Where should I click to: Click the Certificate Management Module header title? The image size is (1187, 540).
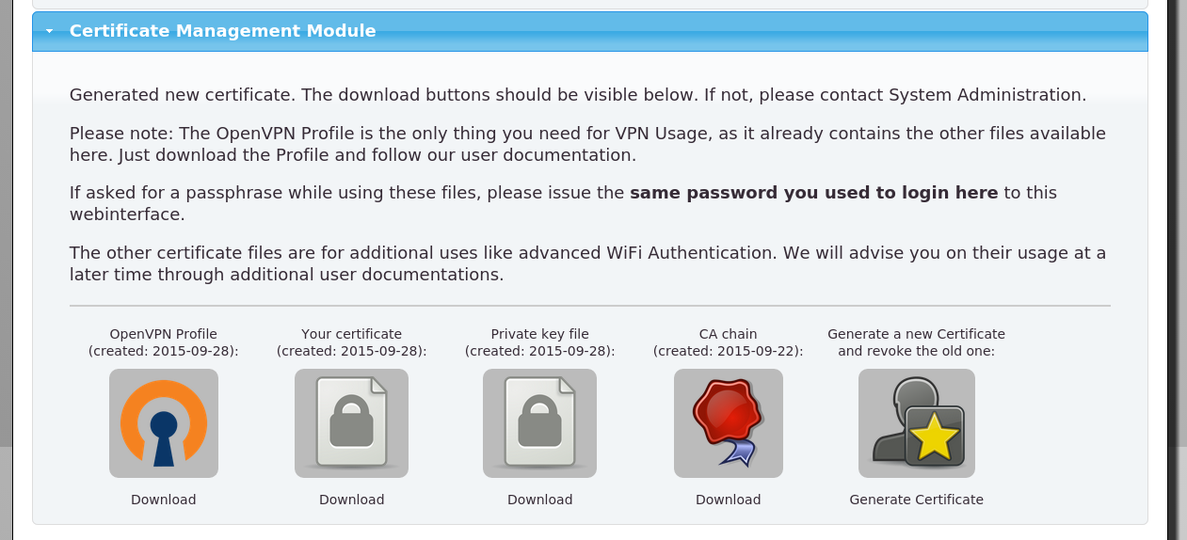(x=222, y=31)
